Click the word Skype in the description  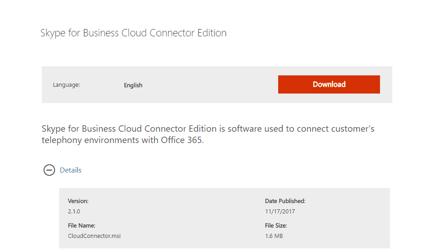point(54,129)
